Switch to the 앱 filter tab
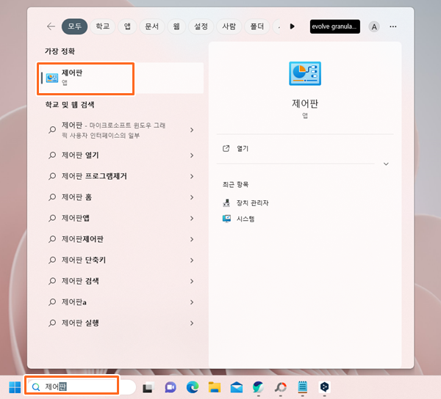This screenshot has width=441, height=399. coord(127,26)
